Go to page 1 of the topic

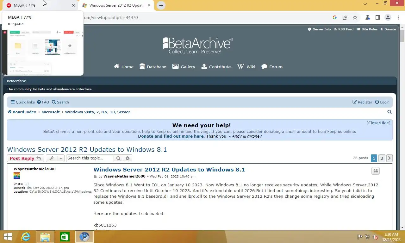click(374, 158)
